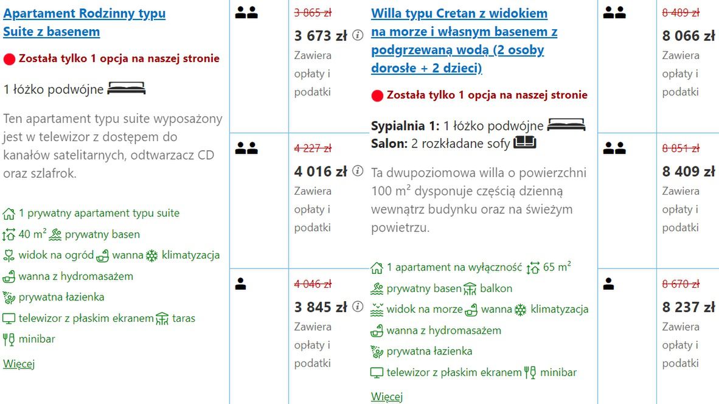719x404 pixels.
Task: Click '1 łóżko podwójne' in the suite apartment
Action: point(53,89)
